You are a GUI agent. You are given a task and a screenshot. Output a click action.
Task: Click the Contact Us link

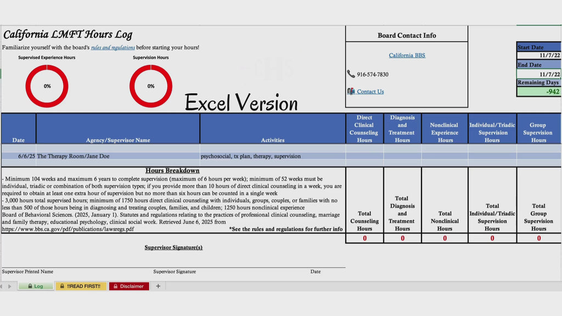tap(370, 92)
